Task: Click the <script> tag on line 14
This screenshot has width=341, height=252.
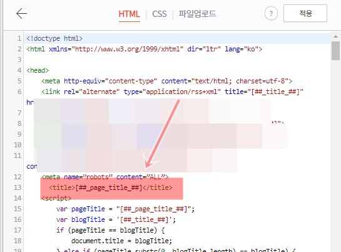Action: (x=56, y=198)
